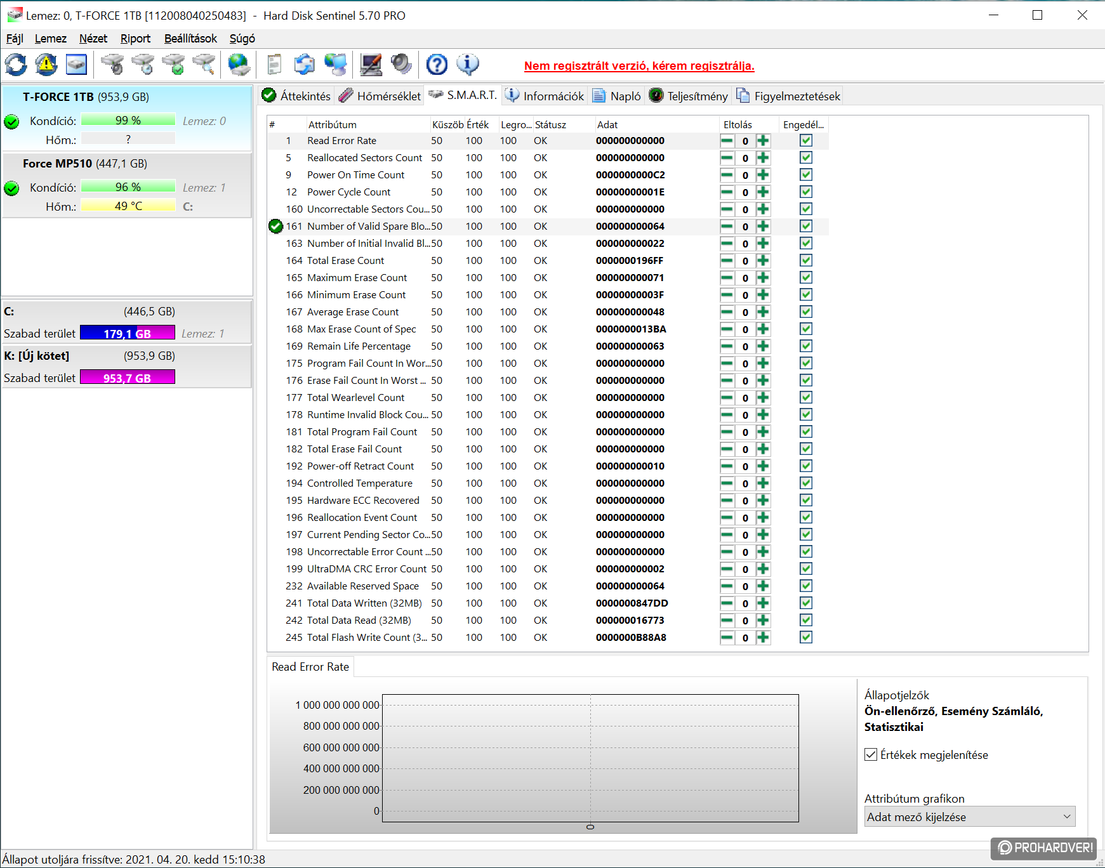Click the Force MP510 49 °C temperature bar
Viewport: 1105px width, 868px height.
(128, 206)
